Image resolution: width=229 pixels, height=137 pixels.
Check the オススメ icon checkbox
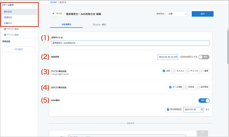pos(174,71)
